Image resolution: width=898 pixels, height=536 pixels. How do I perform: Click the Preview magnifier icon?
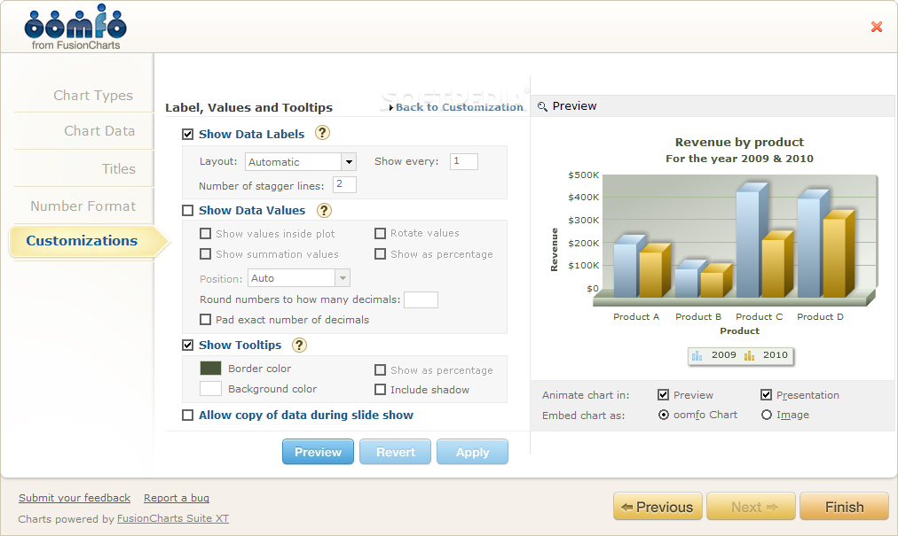542,106
